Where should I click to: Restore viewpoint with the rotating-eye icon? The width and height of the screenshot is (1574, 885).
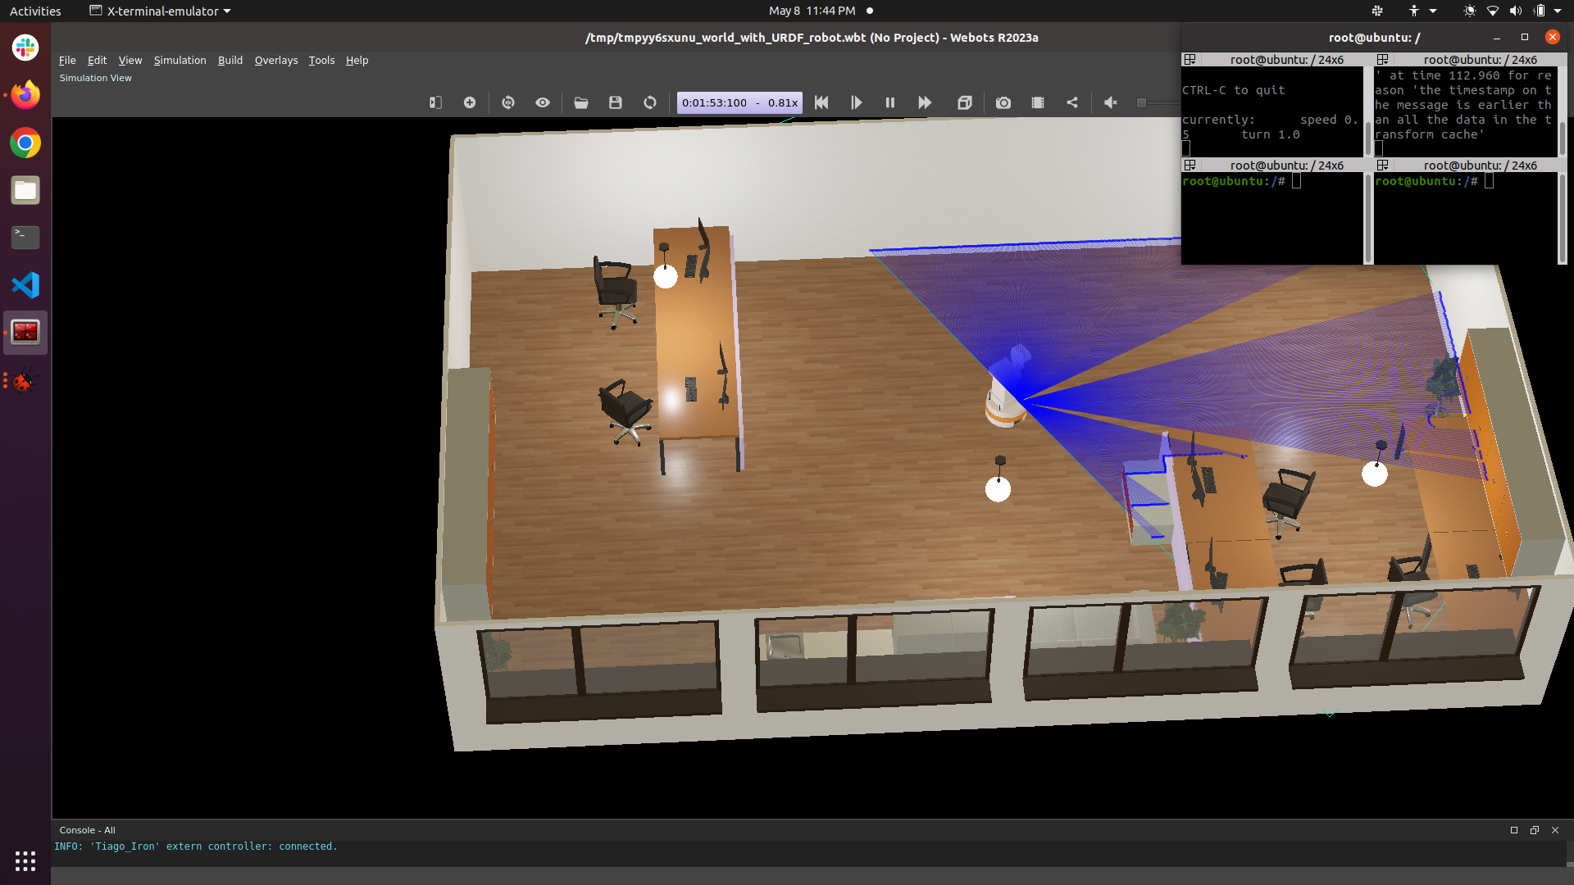pyautogui.click(x=508, y=102)
